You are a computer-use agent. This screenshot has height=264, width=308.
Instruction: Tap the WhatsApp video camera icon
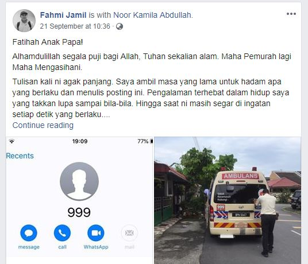point(96,233)
